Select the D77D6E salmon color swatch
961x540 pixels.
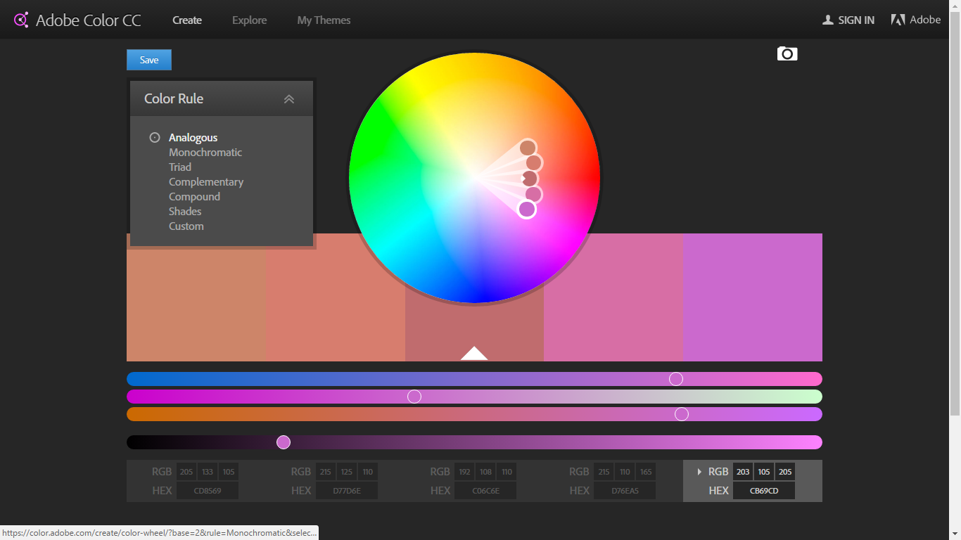336,297
